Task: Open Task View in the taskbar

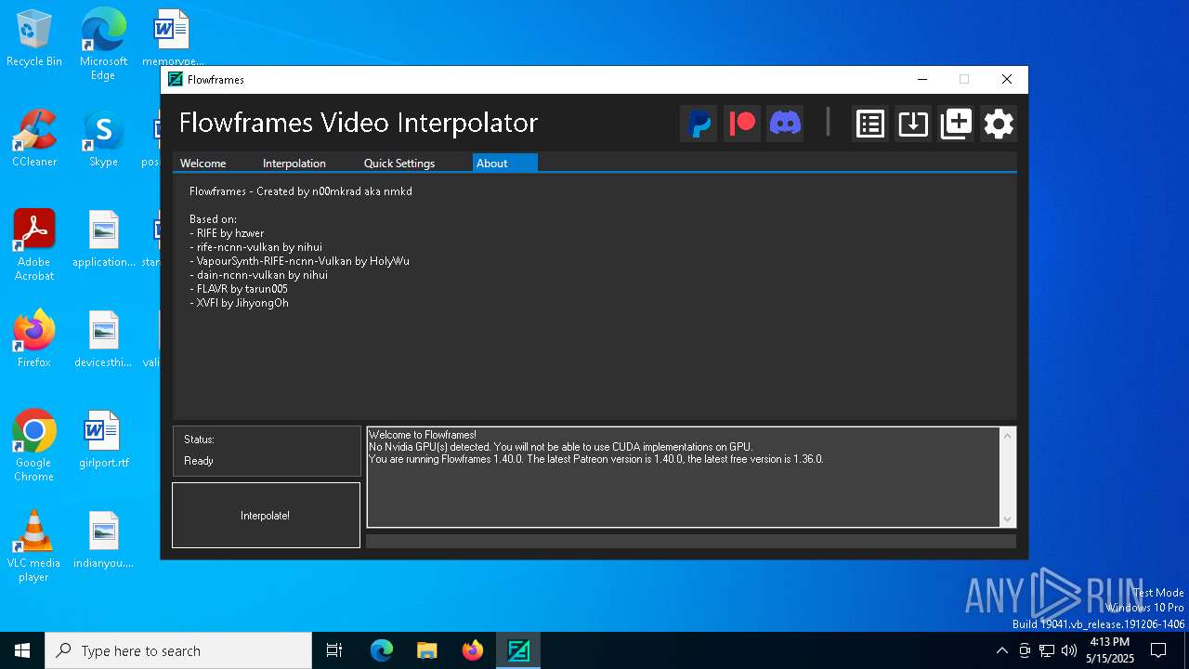Action: [x=334, y=650]
